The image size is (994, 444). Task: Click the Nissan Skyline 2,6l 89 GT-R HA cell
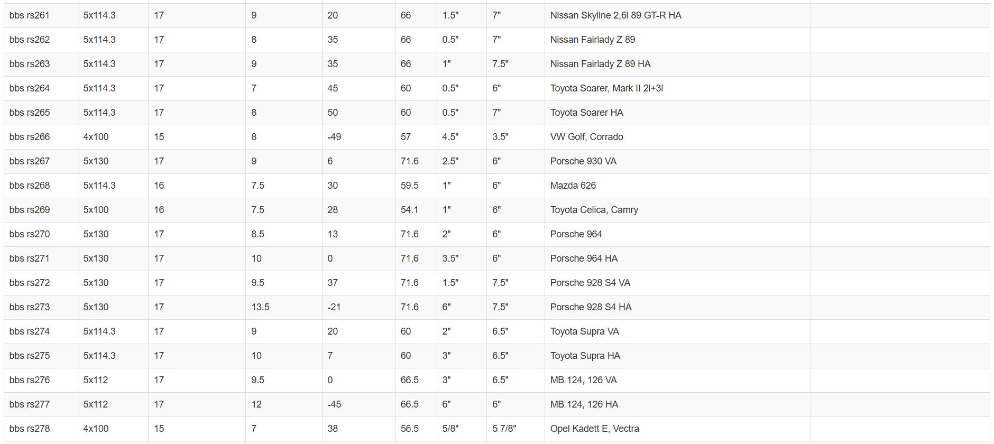point(677,15)
